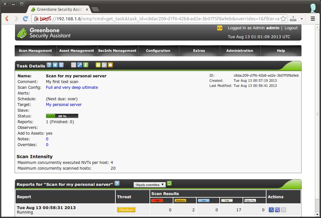
Task: Edit task with the wrench icon
Action: coord(80,65)
